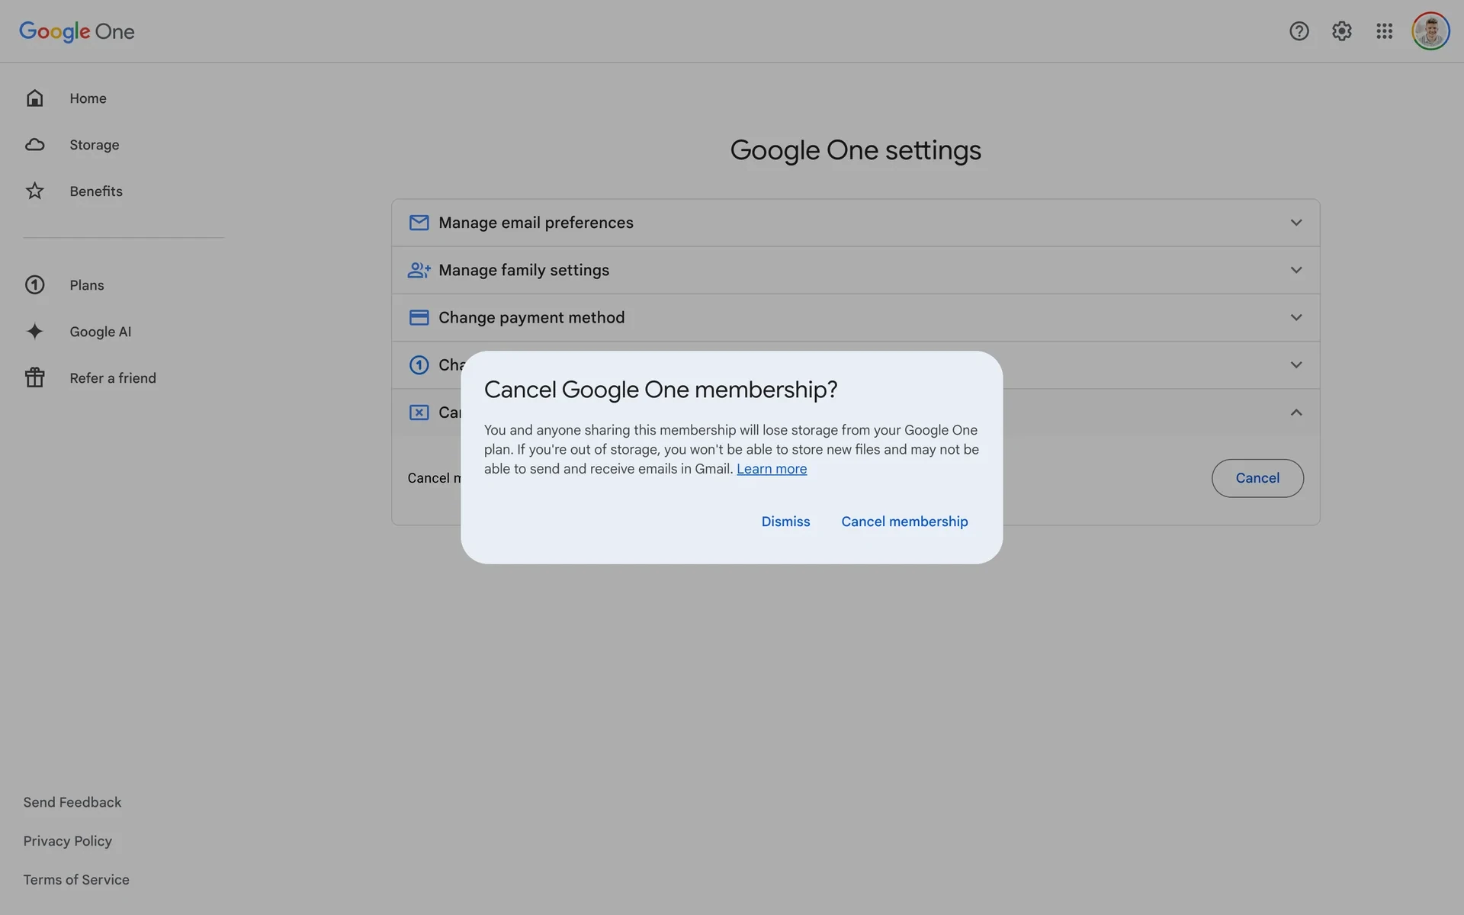The height and width of the screenshot is (915, 1464).
Task: Click the Storage cloud icon
Action: point(34,145)
